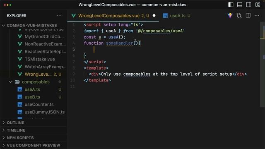Toggle the bottom panel layout icon

click(x=240, y=5)
